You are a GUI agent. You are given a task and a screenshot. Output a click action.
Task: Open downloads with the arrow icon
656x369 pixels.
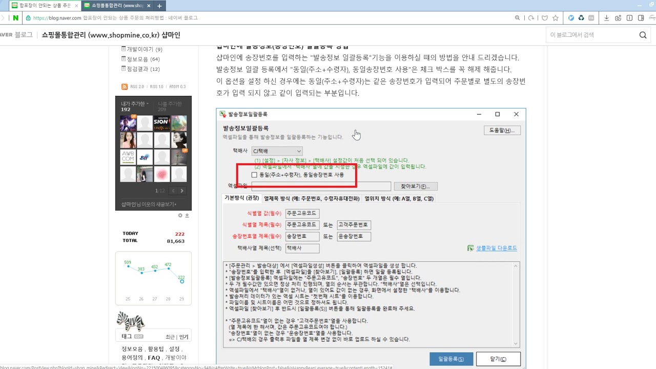(x=607, y=18)
